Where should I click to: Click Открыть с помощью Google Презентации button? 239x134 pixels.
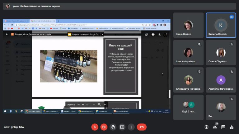pos(84,34)
